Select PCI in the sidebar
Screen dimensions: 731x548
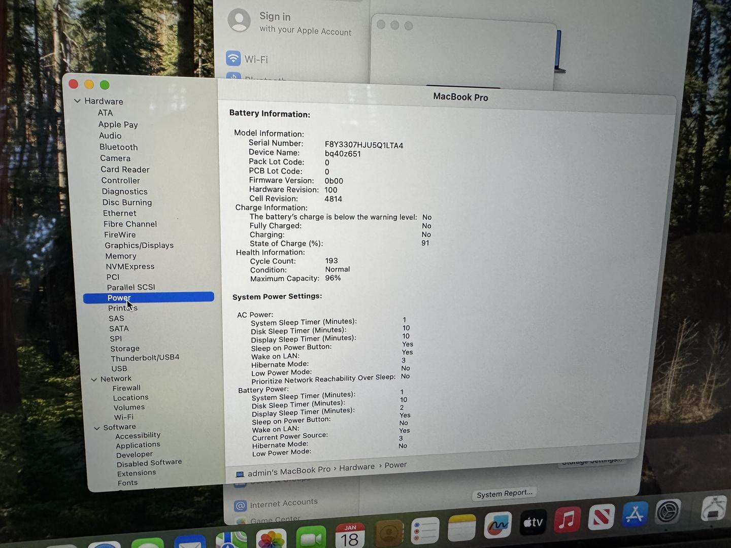[x=113, y=277]
